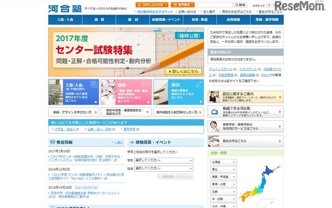The height and width of the screenshot is (208, 332).
Task: Open the 企業・法人・団体 link
Action: pyautogui.click(x=99, y=129)
